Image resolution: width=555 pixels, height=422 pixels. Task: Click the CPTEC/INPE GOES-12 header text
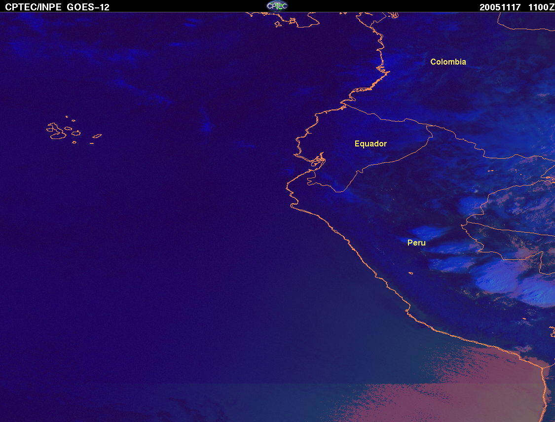click(57, 7)
